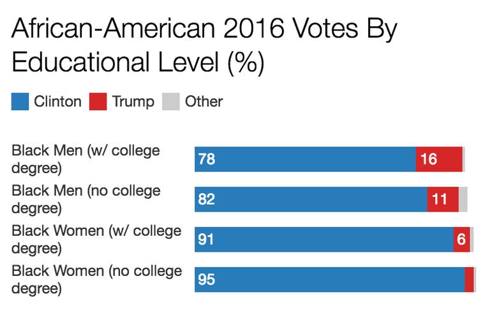Image resolution: width=485 pixels, height=311 pixels.
Task: Click the gray Other legend swatch
Action: coord(171,101)
